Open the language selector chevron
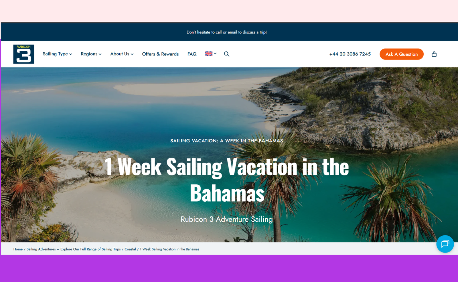458x282 pixels. tap(215, 54)
